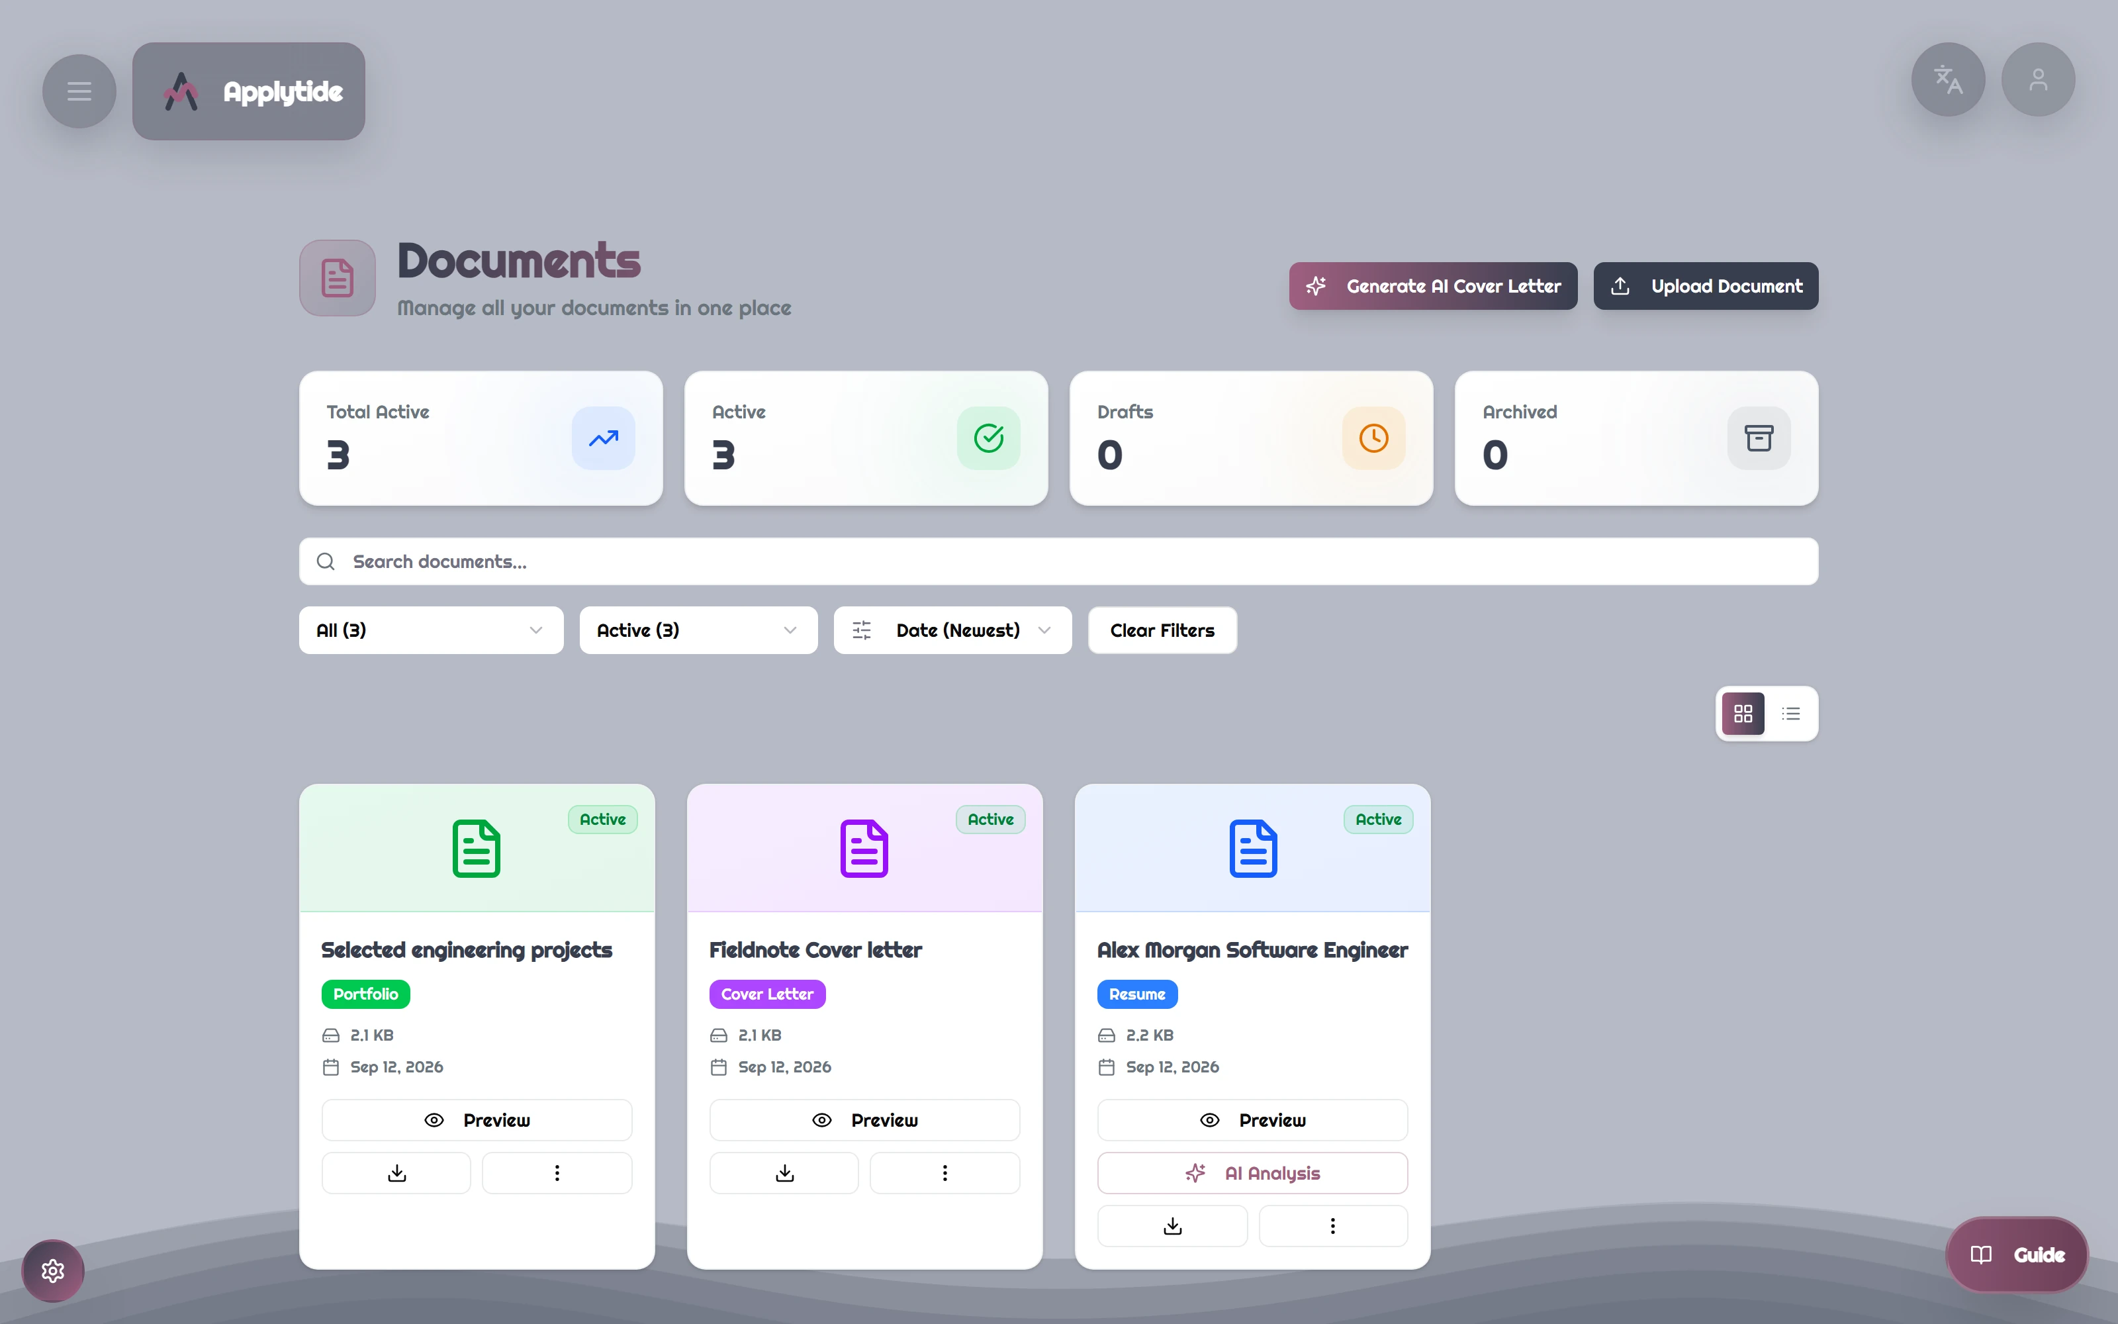This screenshot has width=2118, height=1324.
Task: Select the Archived stat card
Action: click(1637, 438)
